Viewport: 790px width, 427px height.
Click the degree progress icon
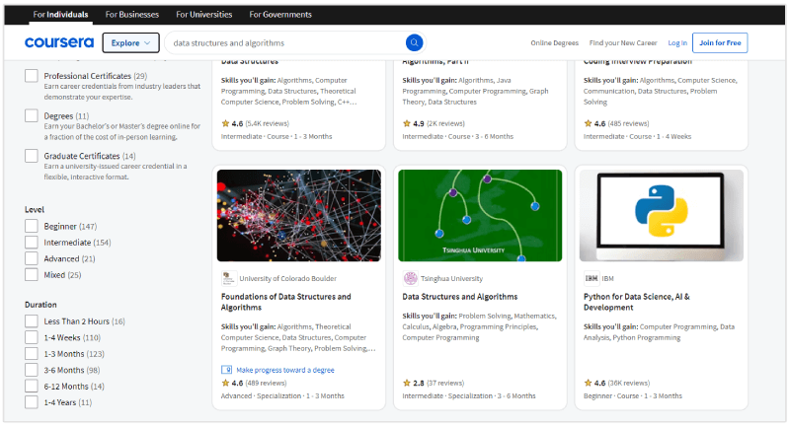click(x=227, y=370)
